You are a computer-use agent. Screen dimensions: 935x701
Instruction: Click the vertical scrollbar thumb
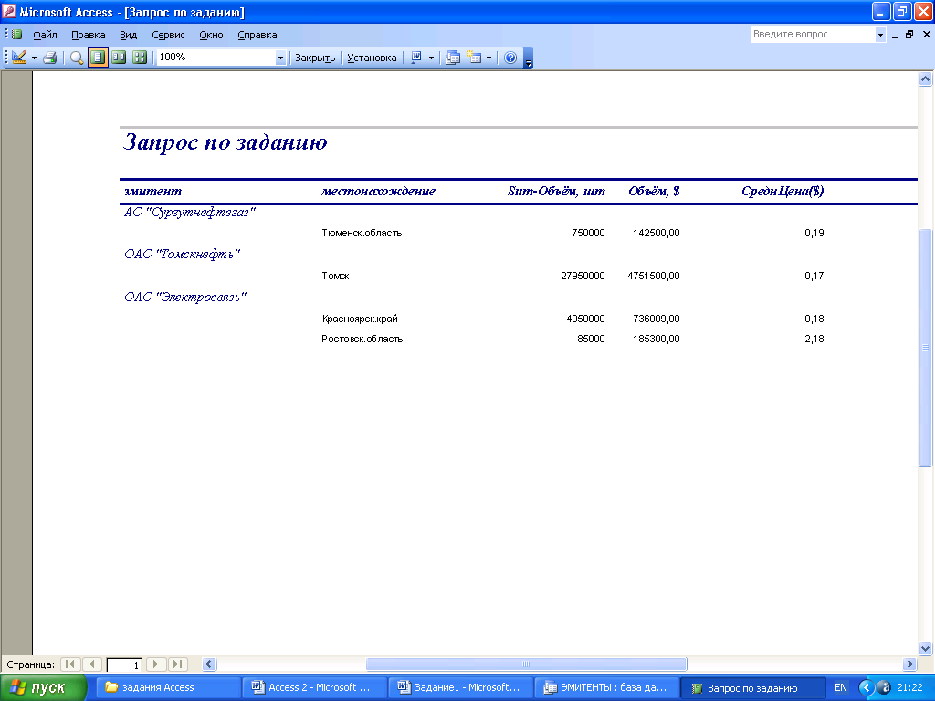926,348
